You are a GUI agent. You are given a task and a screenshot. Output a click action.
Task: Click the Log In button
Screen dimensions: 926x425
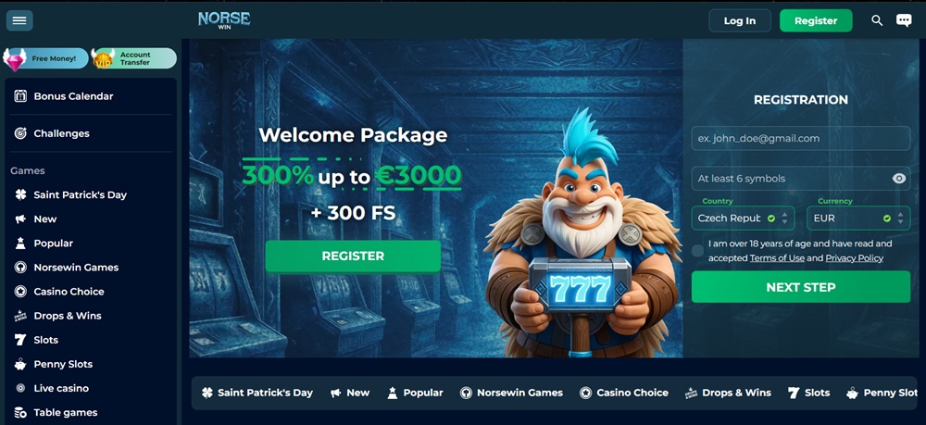[x=740, y=20]
